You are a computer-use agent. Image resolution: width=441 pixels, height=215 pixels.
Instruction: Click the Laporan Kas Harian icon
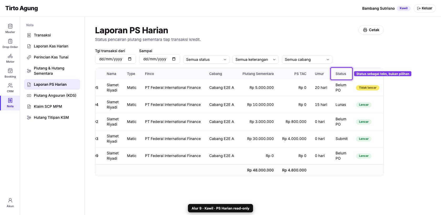click(29, 46)
